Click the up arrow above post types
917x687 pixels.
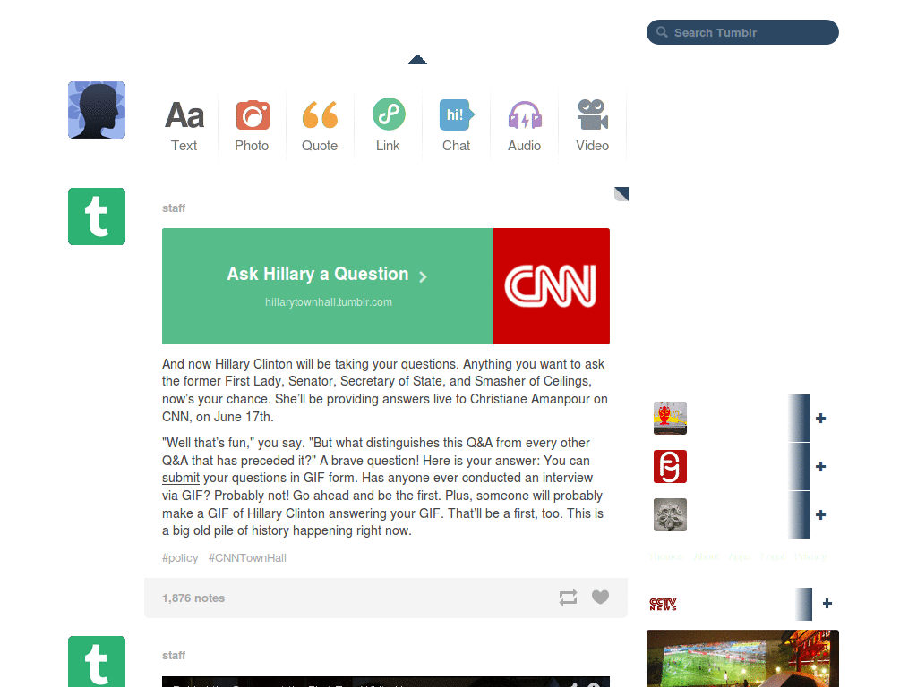(417, 60)
